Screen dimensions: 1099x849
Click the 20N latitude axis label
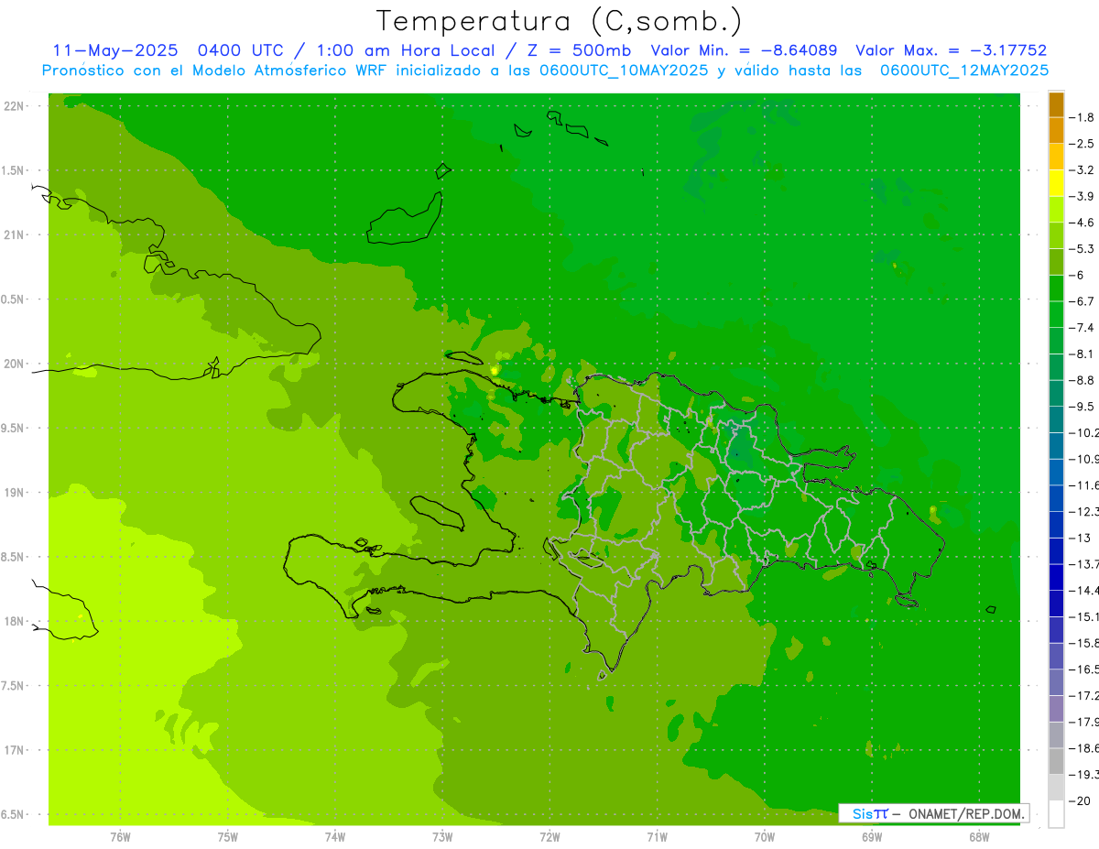[16, 364]
